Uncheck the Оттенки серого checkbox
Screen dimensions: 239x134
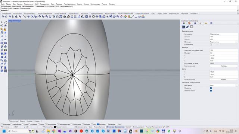(x=211, y=90)
